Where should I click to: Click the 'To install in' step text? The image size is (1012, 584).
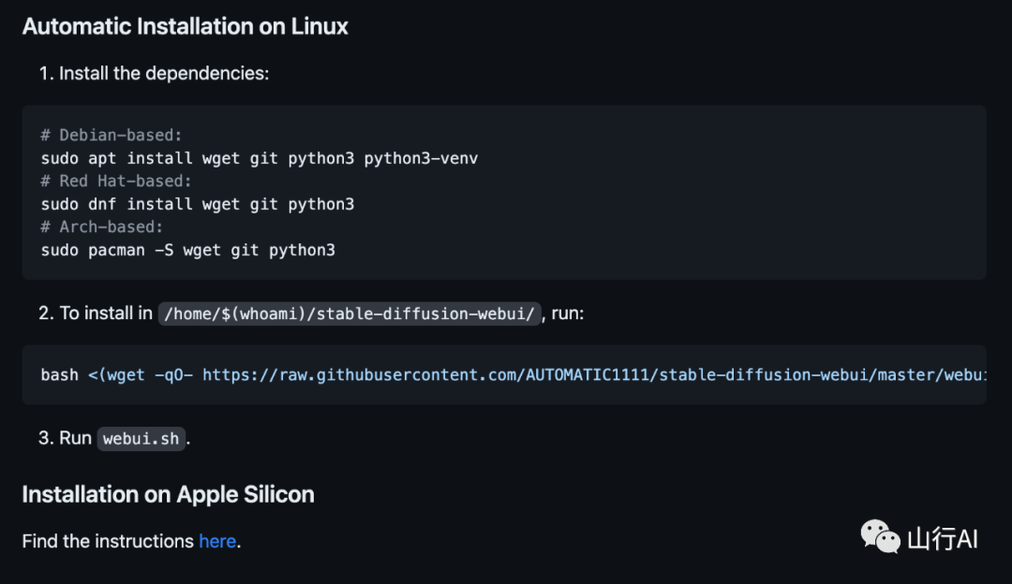tap(106, 314)
